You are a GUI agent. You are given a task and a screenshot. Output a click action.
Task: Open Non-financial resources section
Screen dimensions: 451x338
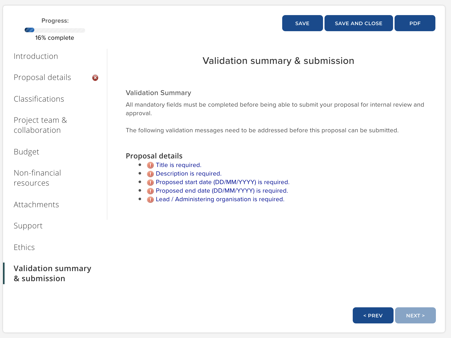(37, 178)
